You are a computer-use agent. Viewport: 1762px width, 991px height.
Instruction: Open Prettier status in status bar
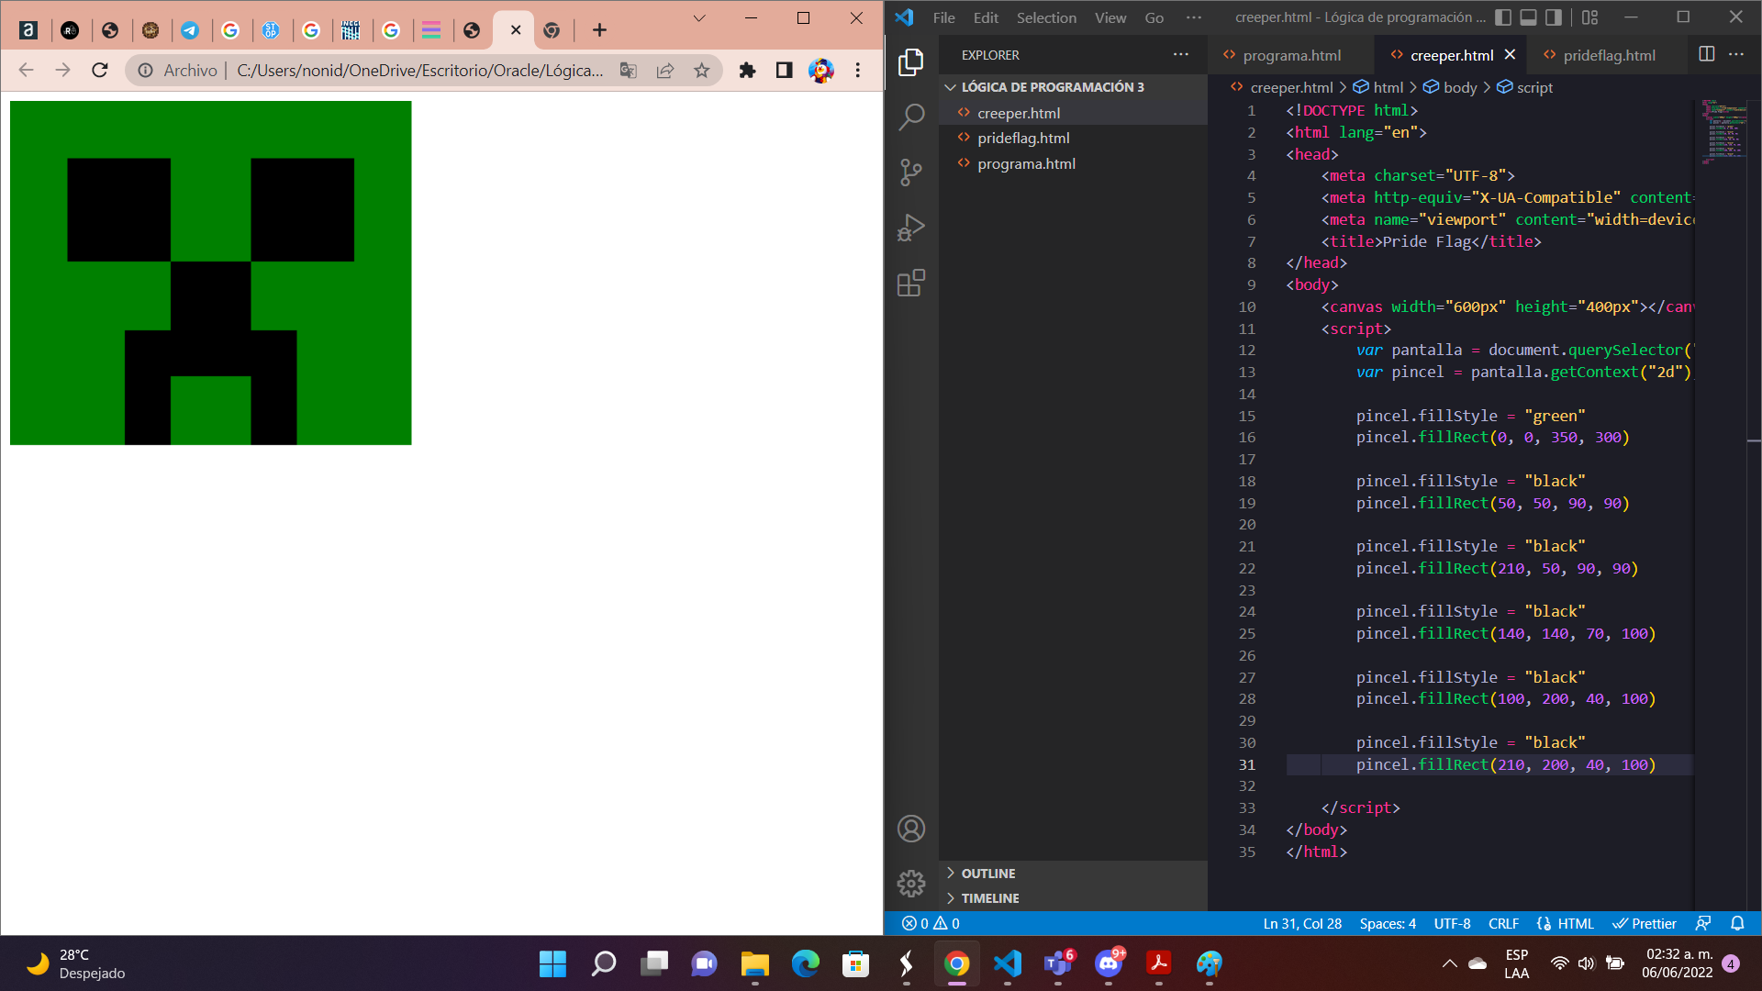1645,923
